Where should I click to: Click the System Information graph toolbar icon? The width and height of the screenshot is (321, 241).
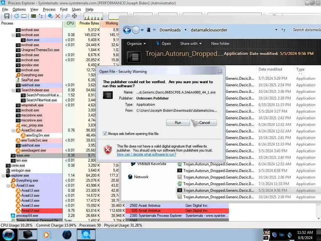click(x=33, y=16)
